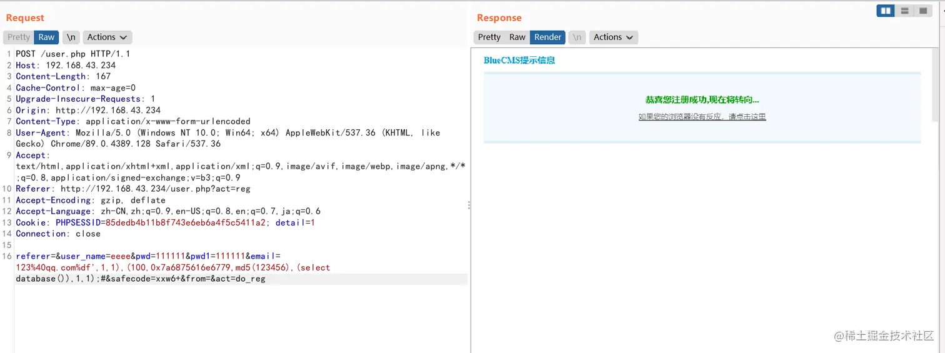Click the 'Host: 192.168.43.234' line

[66, 65]
